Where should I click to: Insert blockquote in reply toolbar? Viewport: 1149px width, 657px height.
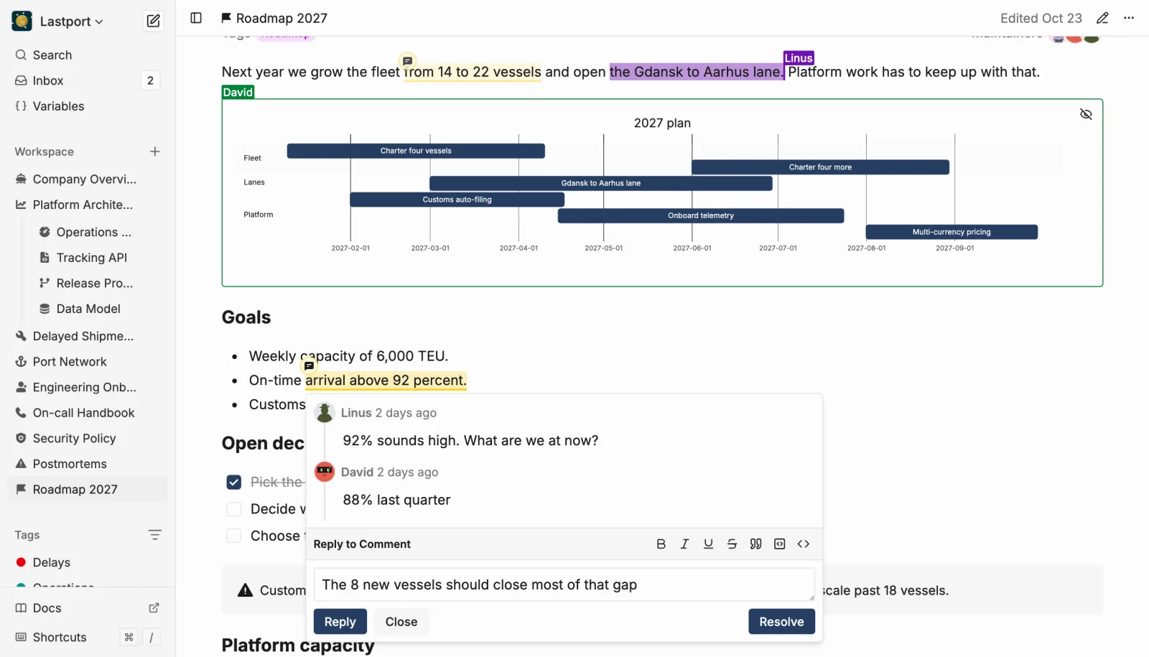pyautogui.click(x=755, y=544)
